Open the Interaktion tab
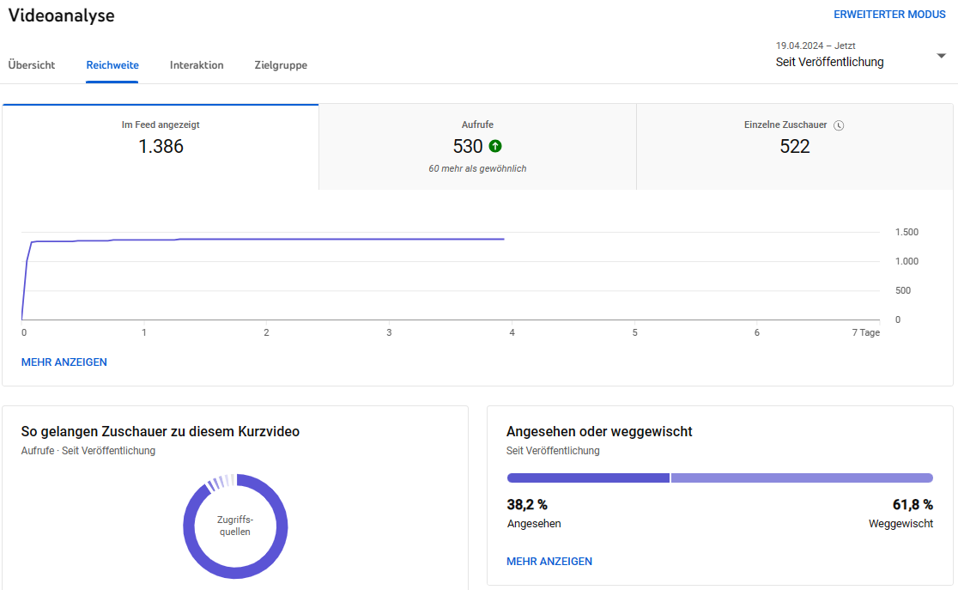 pos(197,65)
